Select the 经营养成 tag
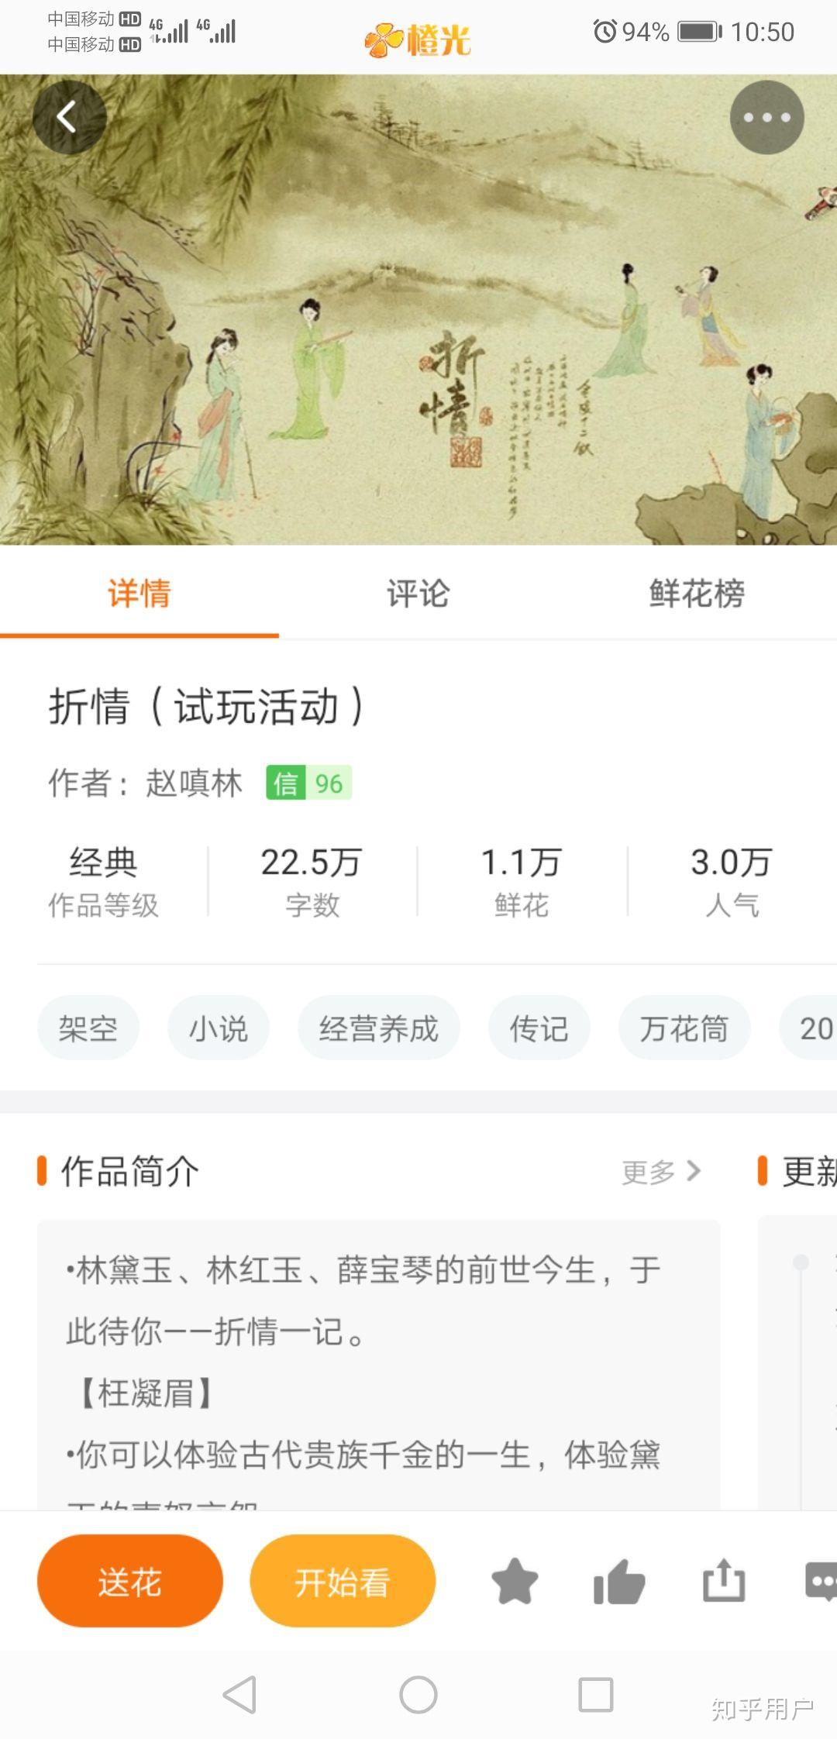The width and height of the screenshot is (837, 1739). (379, 1028)
